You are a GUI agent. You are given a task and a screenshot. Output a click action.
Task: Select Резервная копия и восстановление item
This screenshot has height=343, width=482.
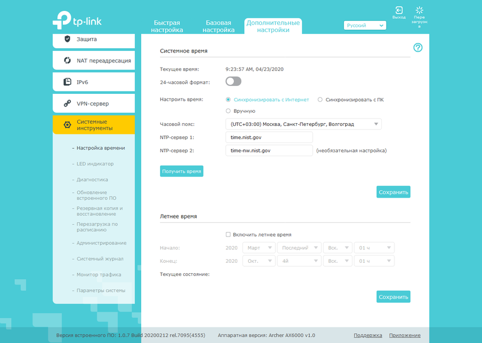point(99,211)
